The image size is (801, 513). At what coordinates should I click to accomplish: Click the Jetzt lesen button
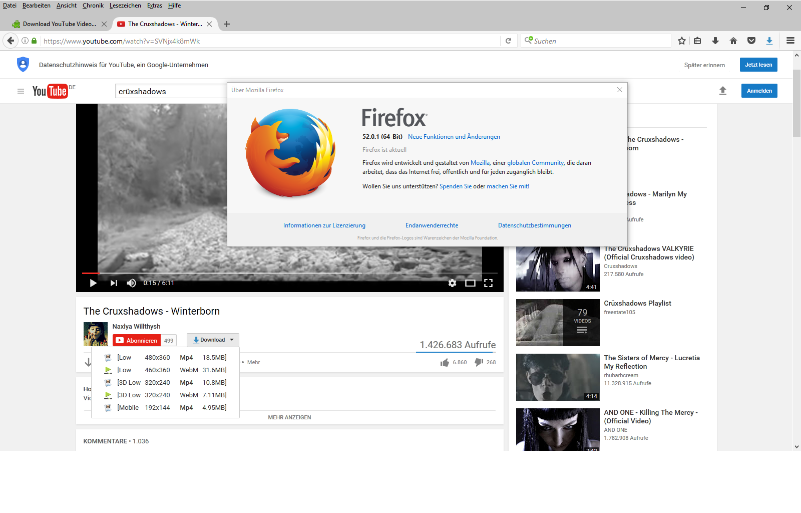[x=758, y=65]
